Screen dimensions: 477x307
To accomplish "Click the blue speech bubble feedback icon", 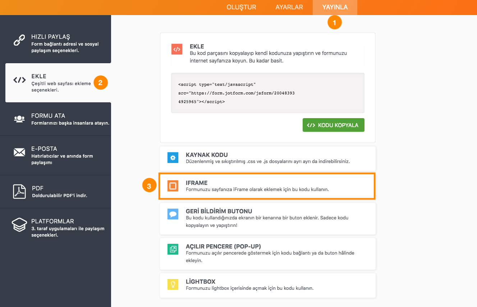I will point(173,214).
